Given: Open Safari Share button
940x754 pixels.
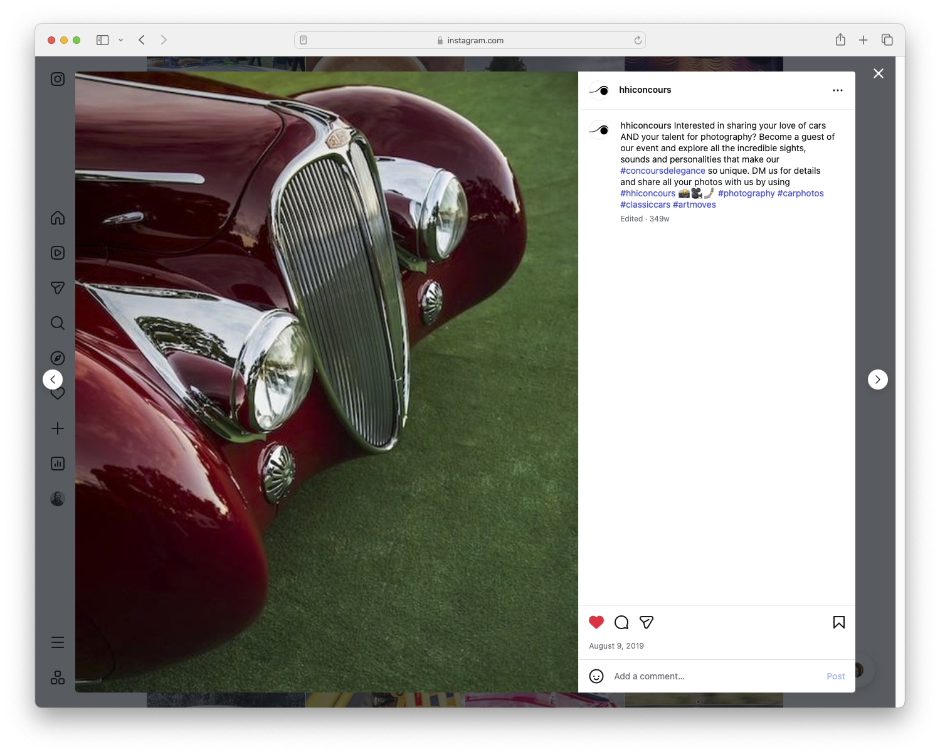Looking at the screenshot, I should pyautogui.click(x=840, y=40).
